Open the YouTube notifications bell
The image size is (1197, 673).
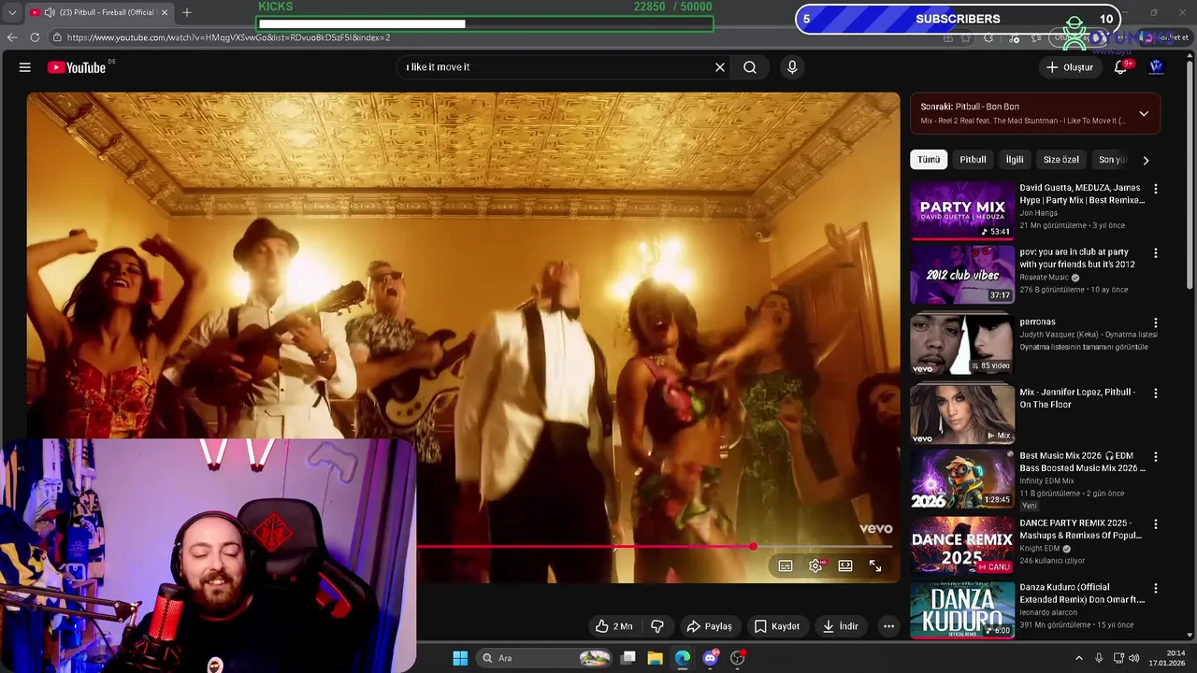(x=1120, y=67)
